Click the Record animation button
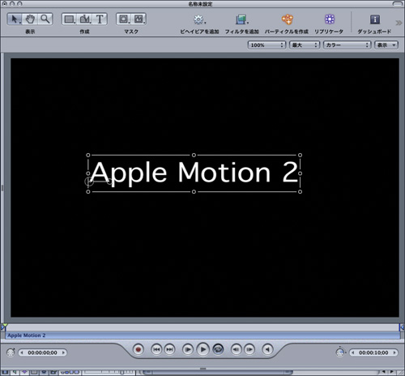The width and height of the screenshot is (405, 376). pos(139,349)
